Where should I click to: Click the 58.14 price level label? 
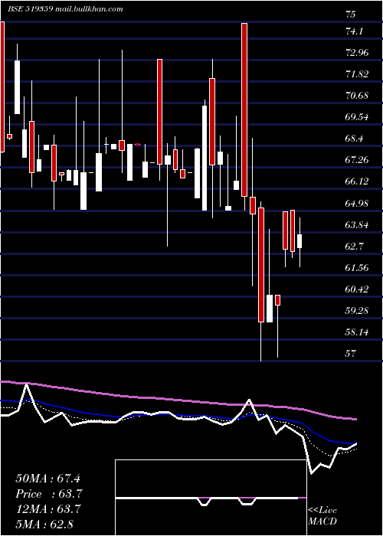coord(358,332)
